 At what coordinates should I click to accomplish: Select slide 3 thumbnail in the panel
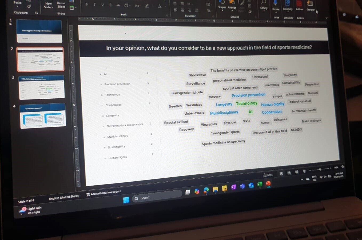tap(42, 87)
